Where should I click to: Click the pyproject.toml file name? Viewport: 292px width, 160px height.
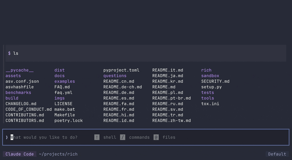coord(121,70)
